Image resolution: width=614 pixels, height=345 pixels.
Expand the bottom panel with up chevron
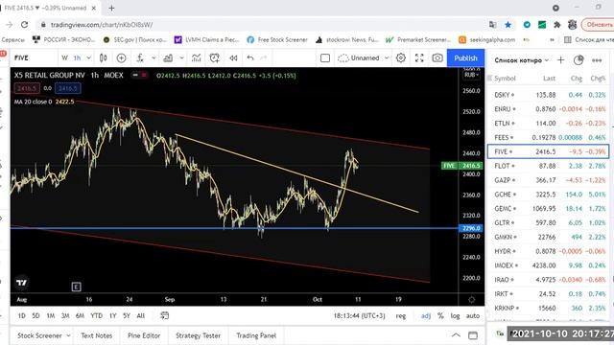[456, 335]
